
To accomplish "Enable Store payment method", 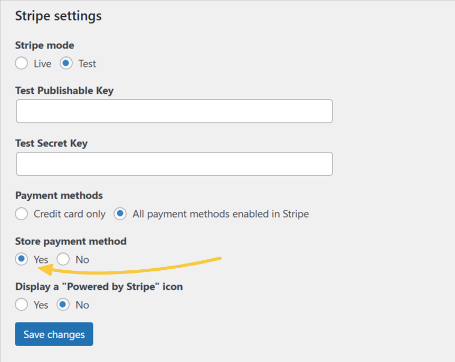I will tap(21, 259).
